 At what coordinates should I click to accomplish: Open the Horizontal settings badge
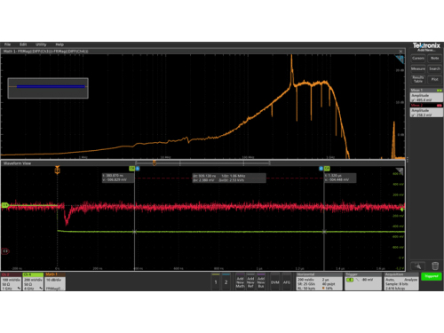pyautogui.click(x=320, y=281)
